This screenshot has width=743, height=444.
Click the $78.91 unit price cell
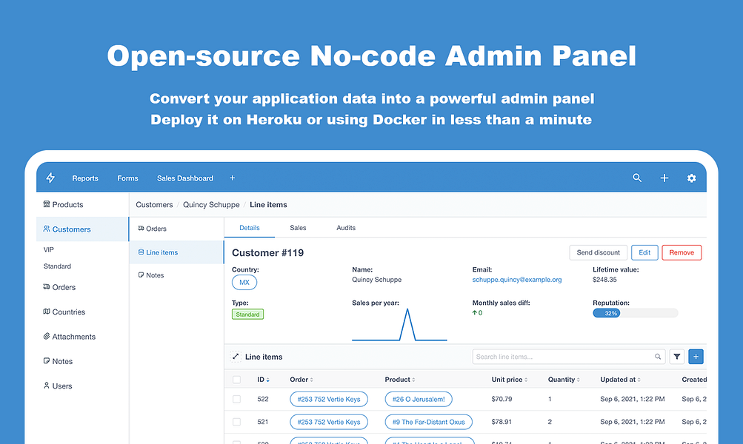pyautogui.click(x=502, y=422)
